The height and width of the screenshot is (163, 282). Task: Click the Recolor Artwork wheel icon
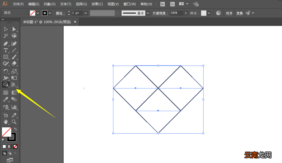coord(218,13)
